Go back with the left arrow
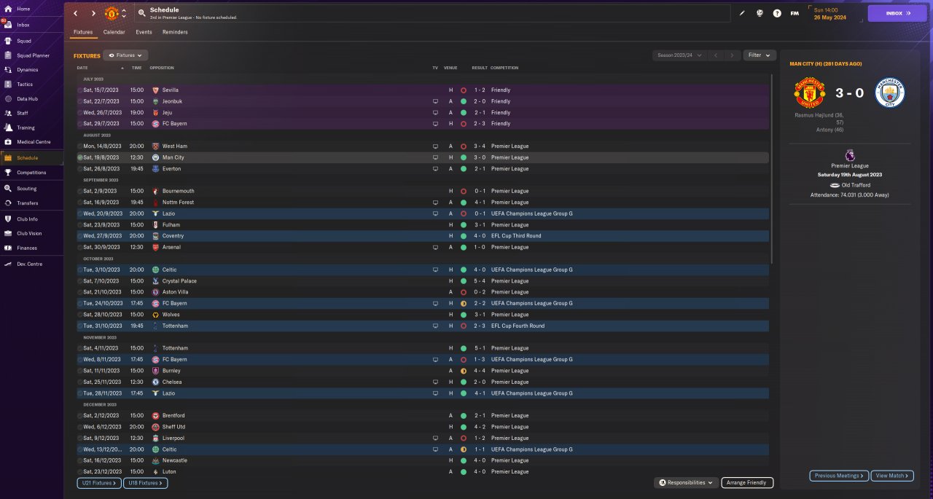Image resolution: width=933 pixels, height=499 pixels. 75,13
